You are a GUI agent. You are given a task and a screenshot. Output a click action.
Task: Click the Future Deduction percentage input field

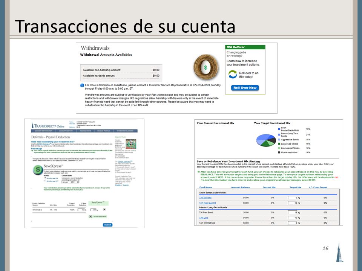point(81,210)
